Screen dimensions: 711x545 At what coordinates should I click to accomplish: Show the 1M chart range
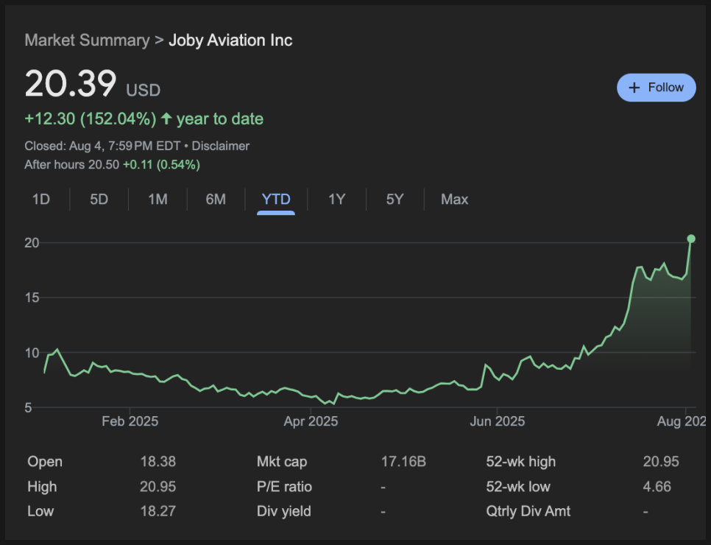158,199
